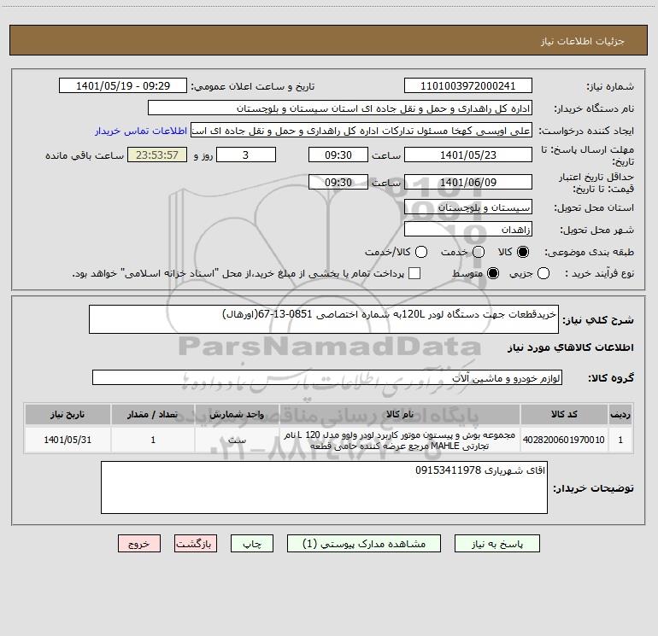
Task: Click the need date cell 1401/05/31
Action: pyautogui.click(x=68, y=440)
